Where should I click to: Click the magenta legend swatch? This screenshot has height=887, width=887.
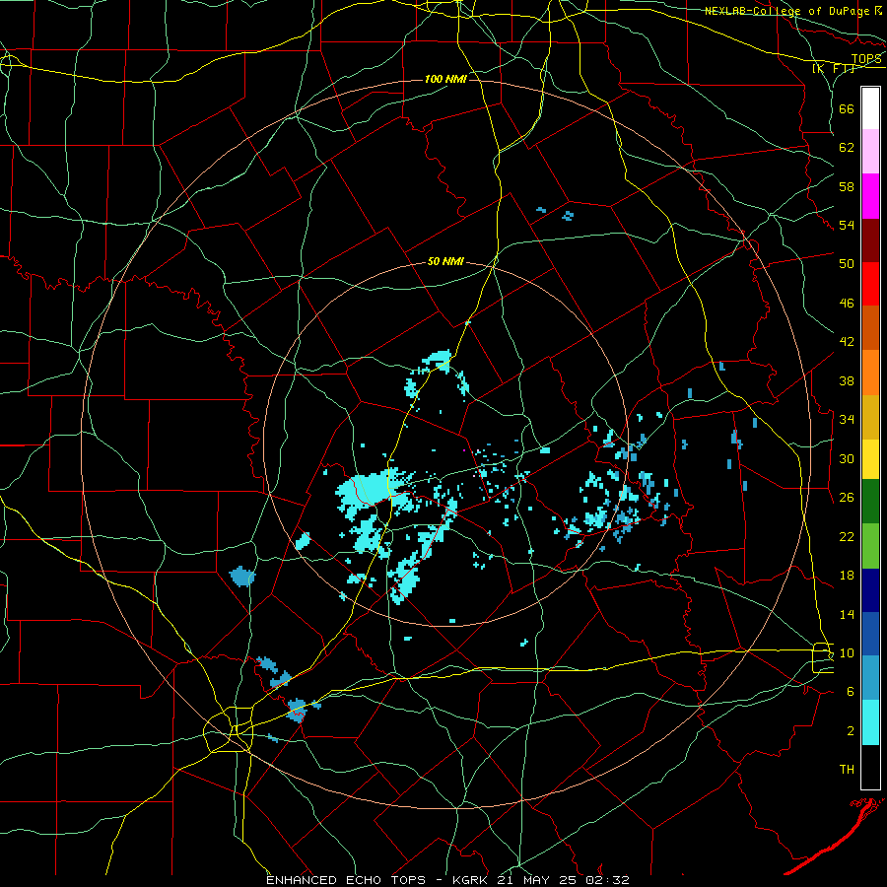coord(870,196)
